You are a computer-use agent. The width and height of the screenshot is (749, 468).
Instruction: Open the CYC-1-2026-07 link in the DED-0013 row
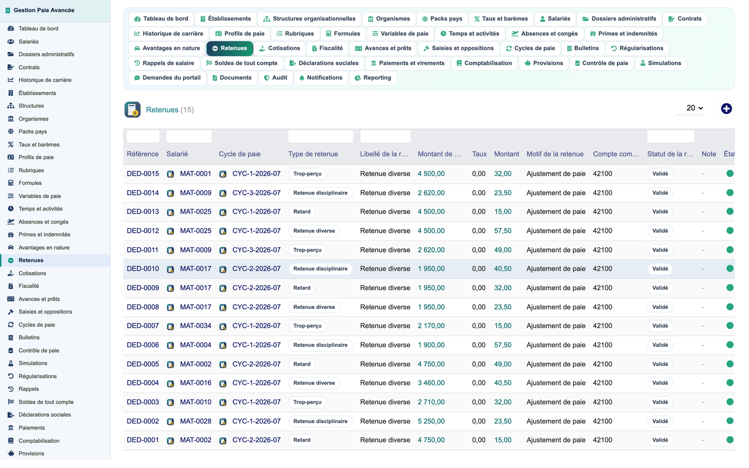click(x=256, y=211)
